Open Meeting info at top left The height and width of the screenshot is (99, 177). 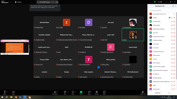click(18, 2)
